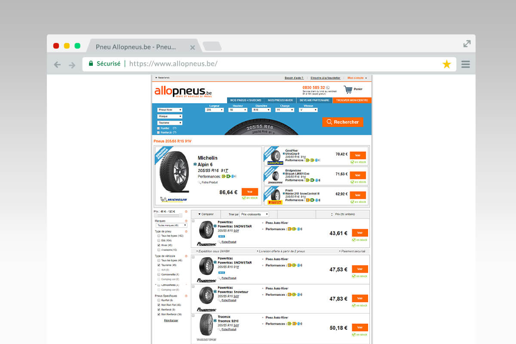Check the Camionnette vehicle type filter
516x344 pixels.
click(159, 274)
